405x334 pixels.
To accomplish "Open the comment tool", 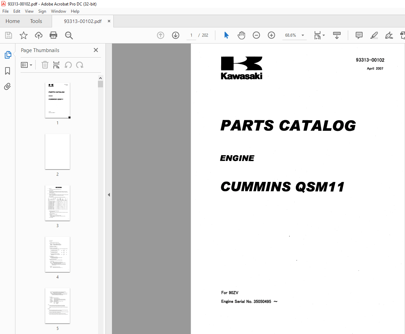I will pyautogui.click(x=359, y=35).
